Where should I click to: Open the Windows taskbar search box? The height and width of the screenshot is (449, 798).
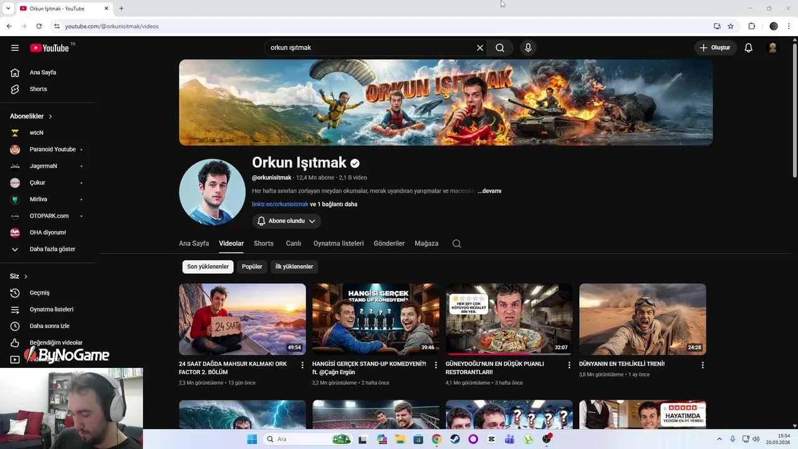point(309,439)
